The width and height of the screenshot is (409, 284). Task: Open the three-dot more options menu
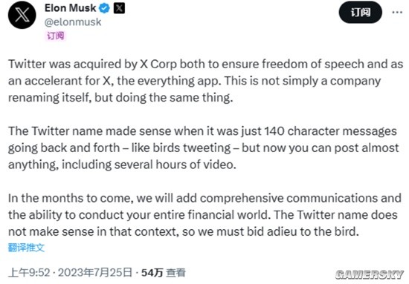397,12
